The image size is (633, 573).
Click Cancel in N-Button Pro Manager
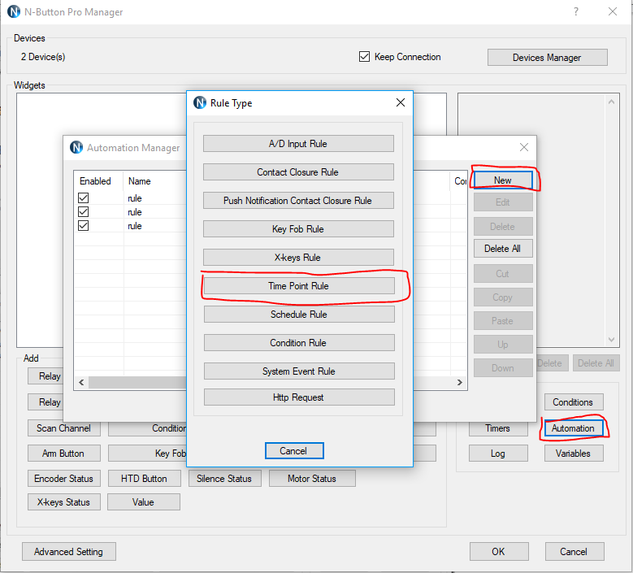pos(574,552)
